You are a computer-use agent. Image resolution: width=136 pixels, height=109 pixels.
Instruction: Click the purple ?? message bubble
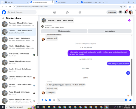tap(128, 73)
